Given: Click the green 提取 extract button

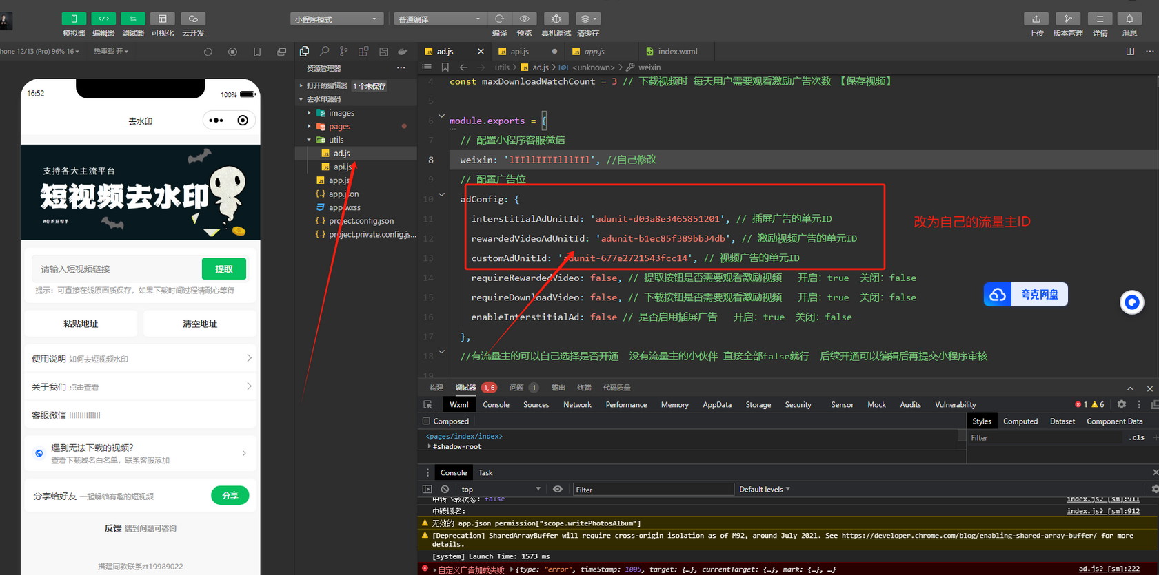Looking at the screenshot, I should coord(224,269).
